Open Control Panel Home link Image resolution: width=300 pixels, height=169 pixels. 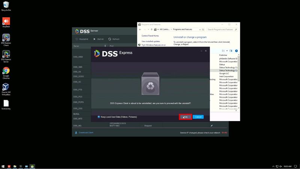(x=150, y=36)
